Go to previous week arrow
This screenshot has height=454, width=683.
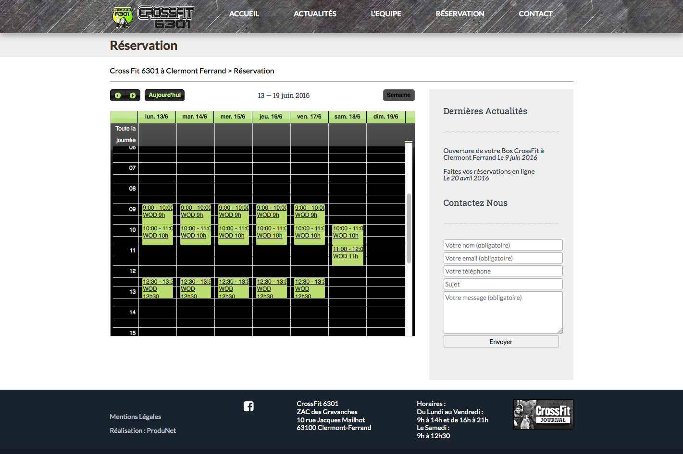coord(118,96)
